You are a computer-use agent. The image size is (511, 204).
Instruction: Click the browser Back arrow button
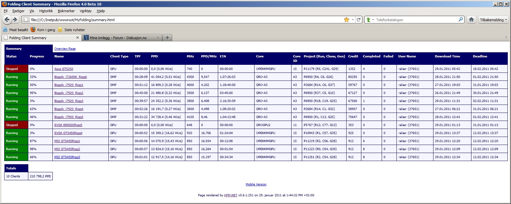click(x=7, y=20)
